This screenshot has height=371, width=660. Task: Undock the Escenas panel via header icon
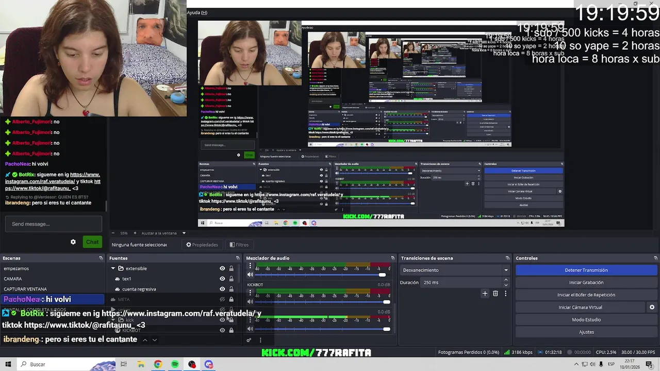(101, 258)
